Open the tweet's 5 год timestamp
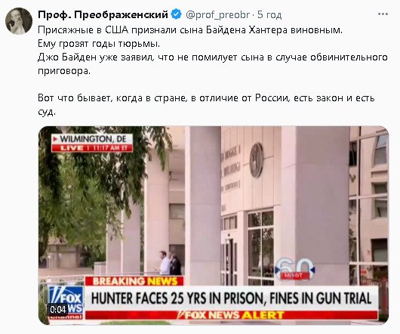Viewport: 400px width, 334px height. point(269,15)
